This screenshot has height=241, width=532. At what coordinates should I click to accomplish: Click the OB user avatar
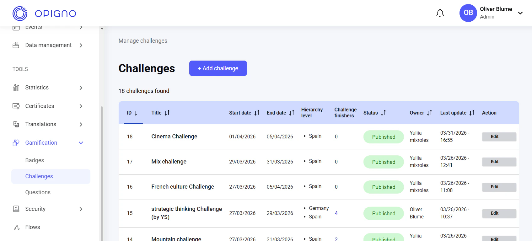(x=468, y=13)
